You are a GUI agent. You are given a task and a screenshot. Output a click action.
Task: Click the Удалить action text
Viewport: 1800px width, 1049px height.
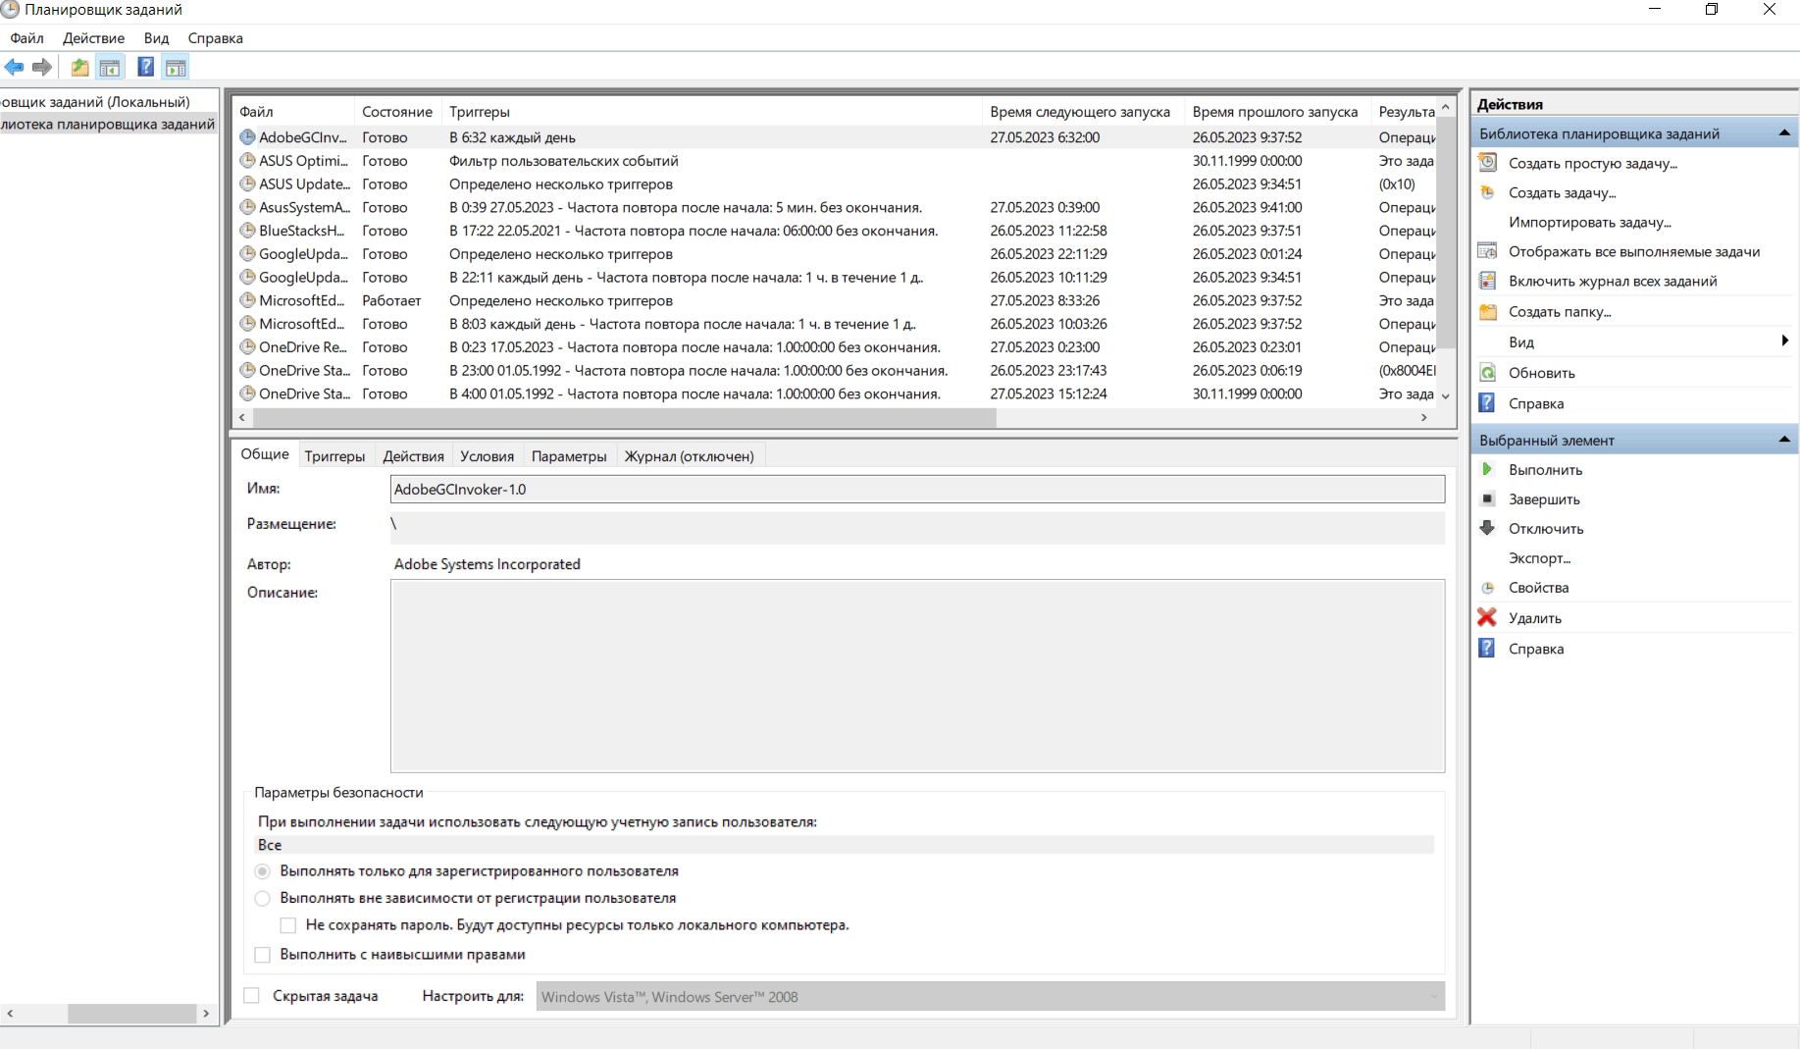click(1535, 618)
